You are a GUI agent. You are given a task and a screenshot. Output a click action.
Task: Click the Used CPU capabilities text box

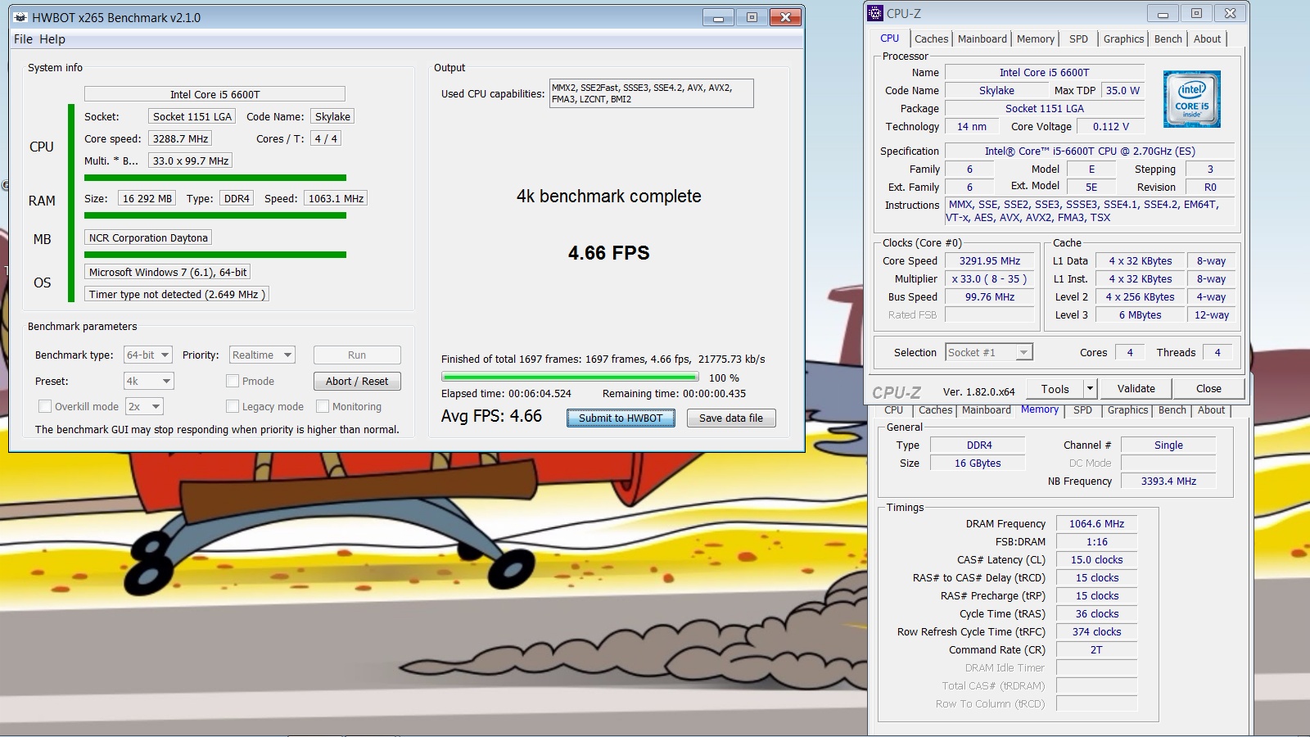[652, 93]
